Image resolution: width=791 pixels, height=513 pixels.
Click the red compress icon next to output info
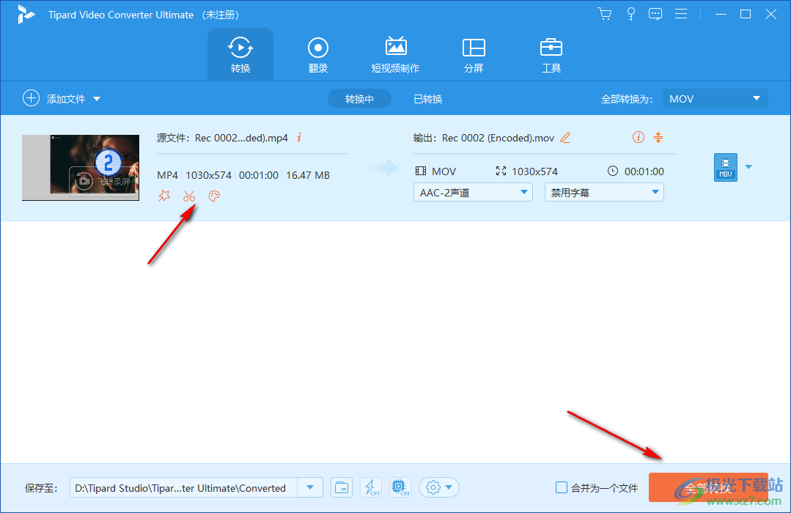658,137
